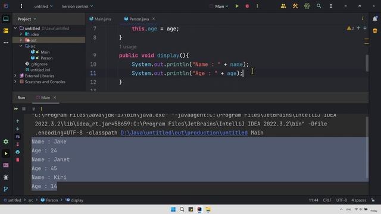Image resolution: width=381 pixels, height=214 pixels.
Task: Toggle soft-wrap in the Run console
Action: pos(18,136)
